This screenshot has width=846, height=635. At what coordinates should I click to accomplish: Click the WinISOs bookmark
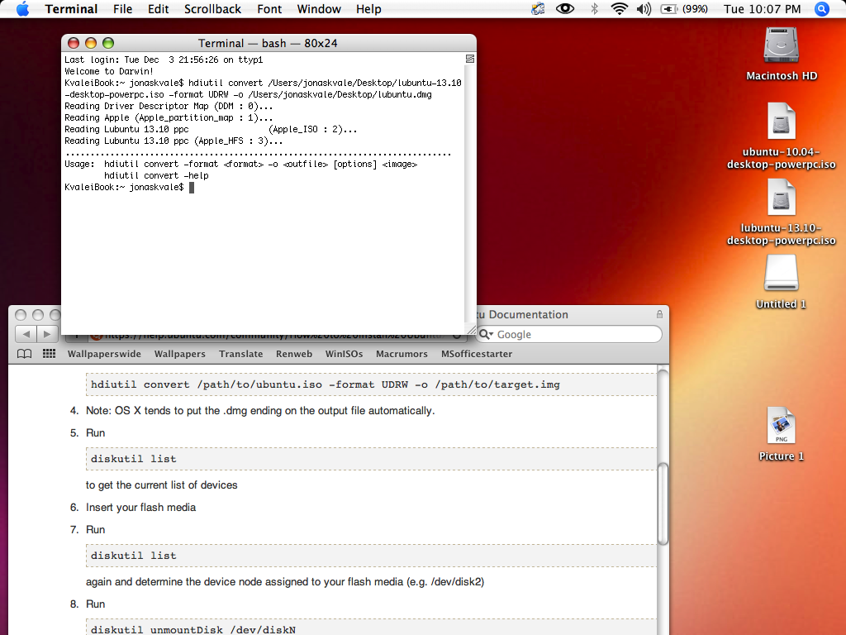(344, 354)
